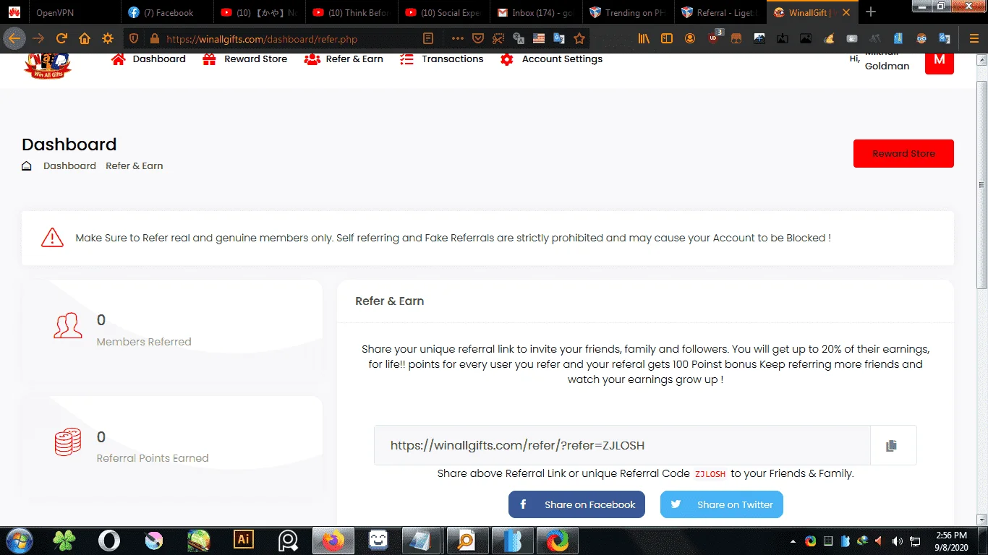The image size is (988, 555).
Task: Copy referral link with the copy icon
Action: (891, 446)
